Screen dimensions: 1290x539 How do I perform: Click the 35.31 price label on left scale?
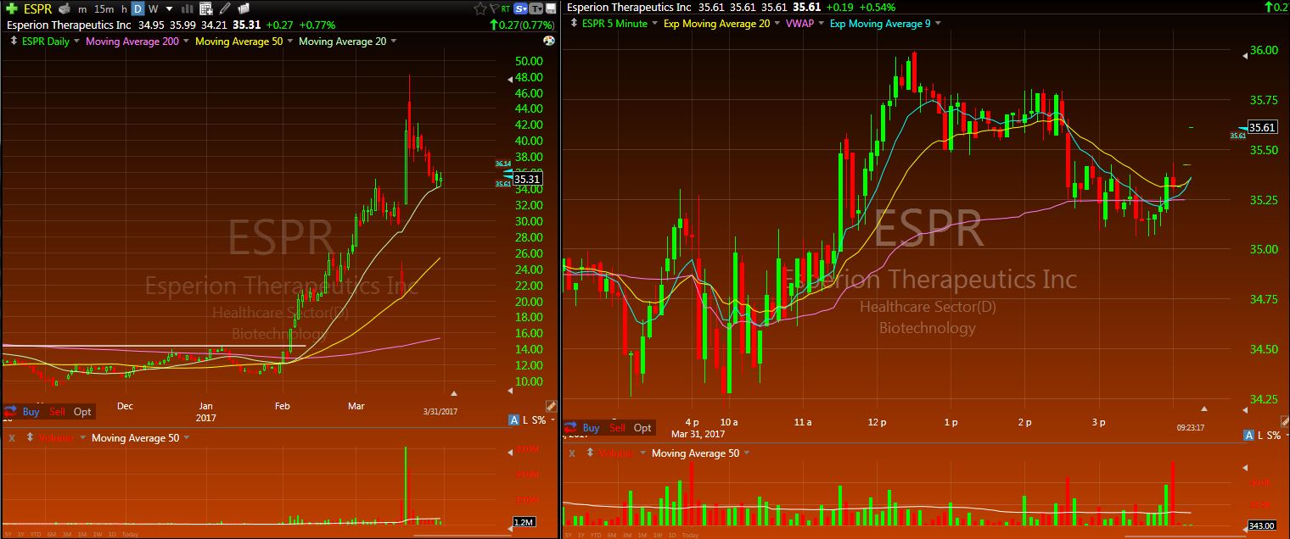click(x=527, y=179)
